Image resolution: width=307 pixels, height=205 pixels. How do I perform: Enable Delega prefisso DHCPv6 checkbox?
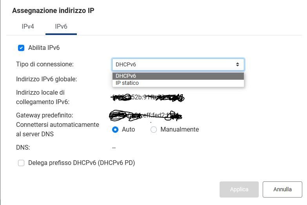21,163
